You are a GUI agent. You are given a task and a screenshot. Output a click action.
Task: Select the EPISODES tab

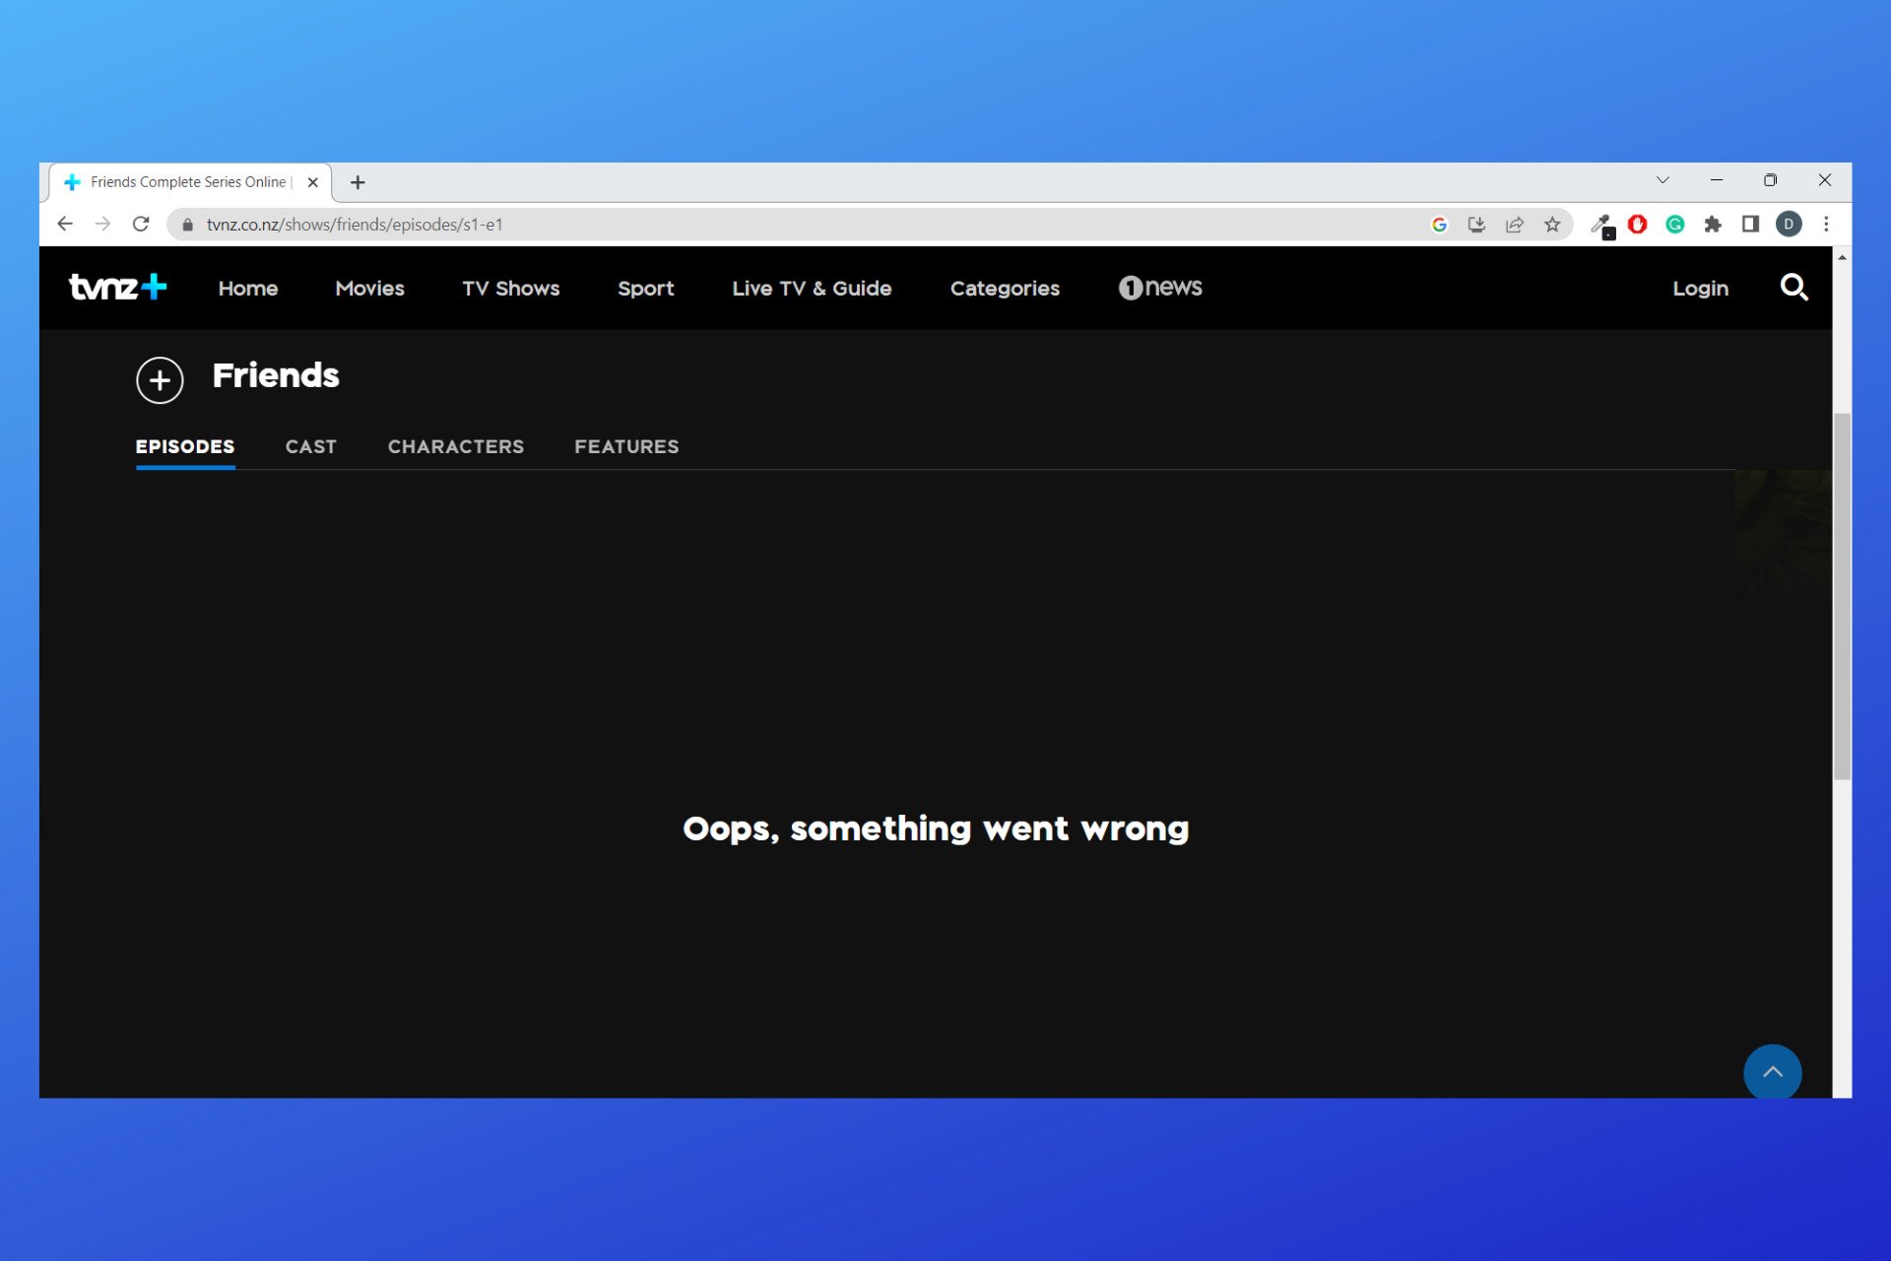pyautogui.click(x=186, y=446)
